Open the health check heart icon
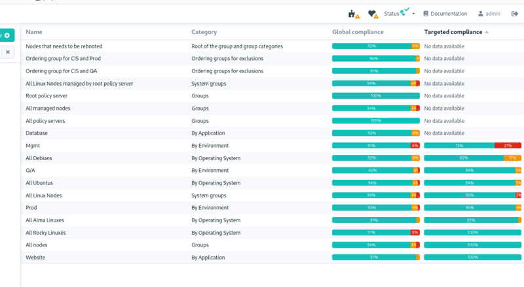This screenshot has width=524, height=287. tap(373, 14)
